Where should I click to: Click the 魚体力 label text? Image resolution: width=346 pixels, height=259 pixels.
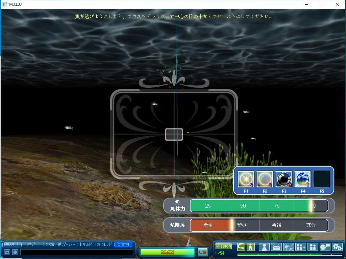tap(177, 208)
